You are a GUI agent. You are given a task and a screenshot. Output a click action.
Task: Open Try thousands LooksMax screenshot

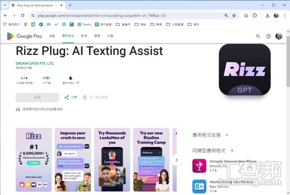tap(112, 160)
